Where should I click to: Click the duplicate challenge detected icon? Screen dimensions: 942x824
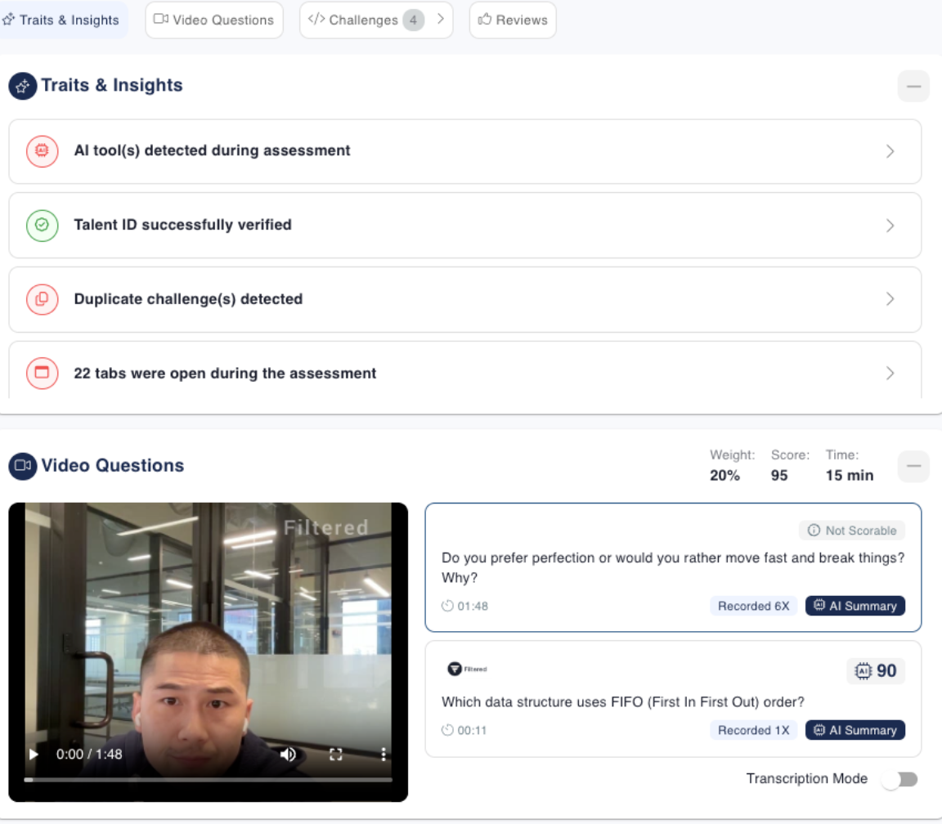click(42, 299)
